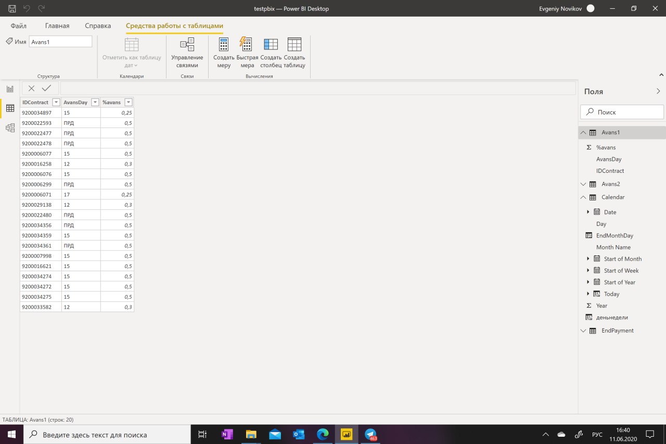This screenshot has height=444, width=666.
Task: Click the РУС language indicator
Action: click(x=597, y=434)
